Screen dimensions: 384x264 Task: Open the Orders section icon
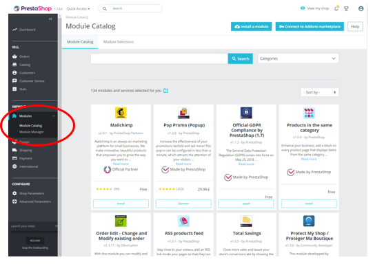14,56
